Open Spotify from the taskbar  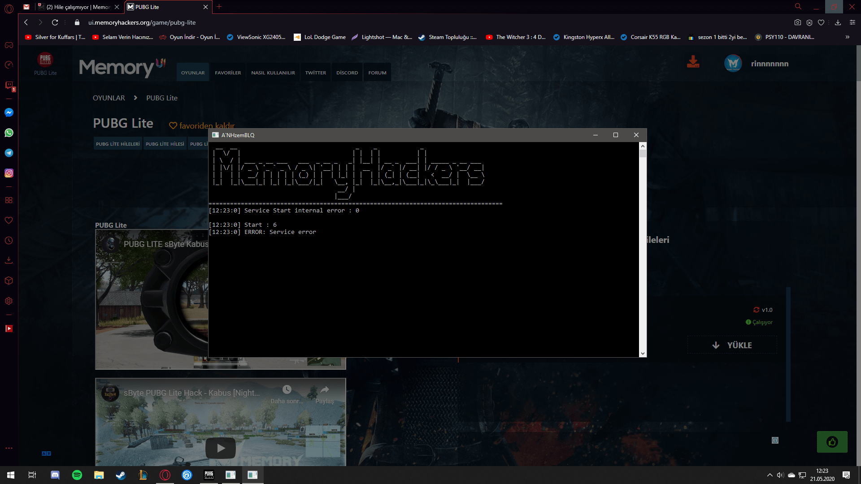77,475
